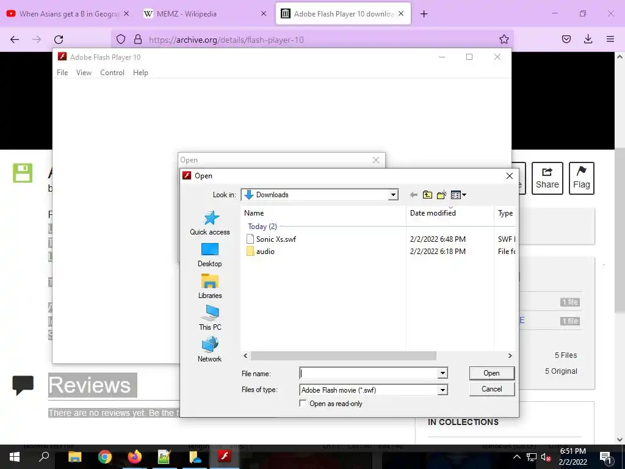
Task: Open a new Firefox tab
Action: [424, 14]
